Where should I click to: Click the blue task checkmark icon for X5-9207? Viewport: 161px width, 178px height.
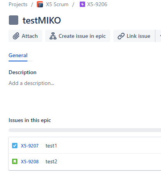pos(15,146)
